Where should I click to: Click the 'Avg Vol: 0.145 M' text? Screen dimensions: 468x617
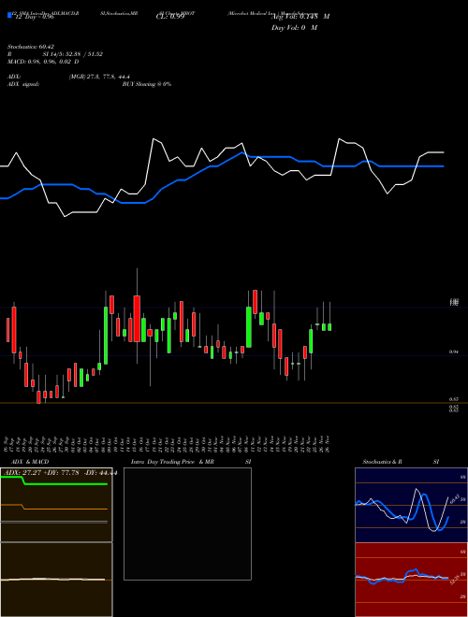point(300,17)
